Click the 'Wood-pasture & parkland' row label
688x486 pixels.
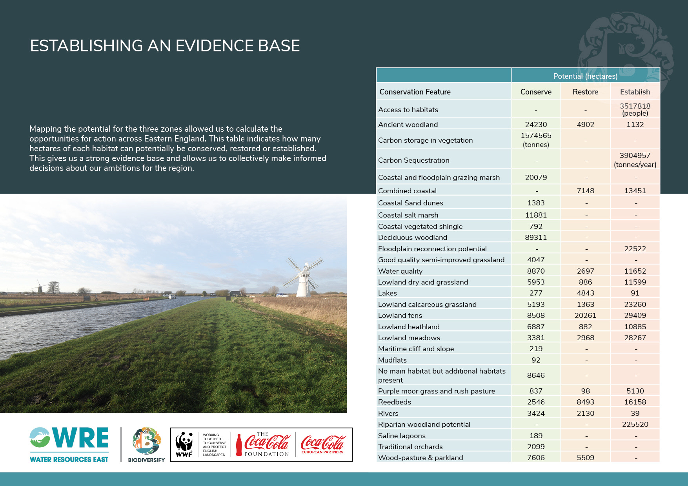coord(420,458)
